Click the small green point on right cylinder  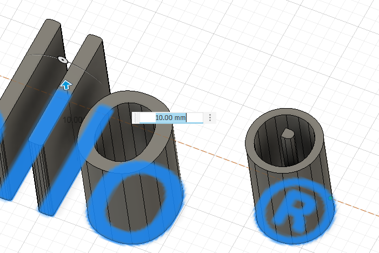click(x=331, y=198)
